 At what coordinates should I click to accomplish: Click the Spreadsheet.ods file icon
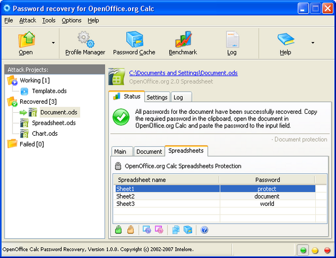coord(24,123)
